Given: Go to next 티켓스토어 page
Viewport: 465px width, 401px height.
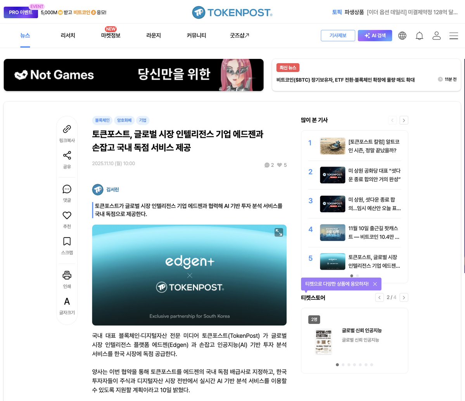Looking at the screenshot, I should [x=404, y=297].
